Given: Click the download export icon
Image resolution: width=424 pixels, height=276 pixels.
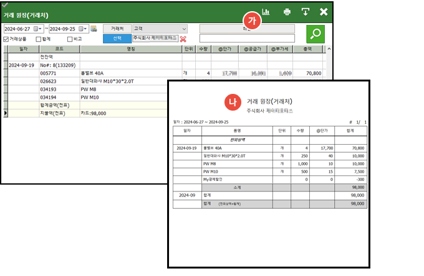Looking at the screenshot, I should click(x=306, y=12).
